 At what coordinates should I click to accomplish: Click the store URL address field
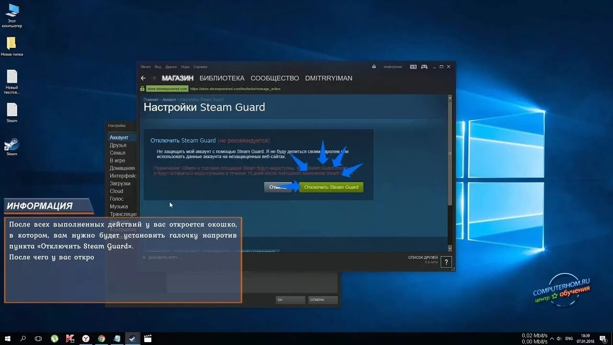tap(235, 89)
